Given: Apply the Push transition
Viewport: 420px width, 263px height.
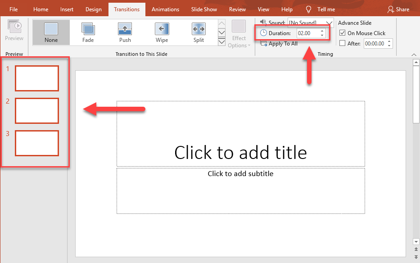Looking at the screenshot, I should 125,32.
